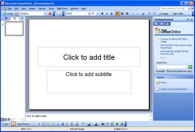This screenshot has height=132, width=195.
Task: Open the Design task pane button
Action: (x=163, y=14)
